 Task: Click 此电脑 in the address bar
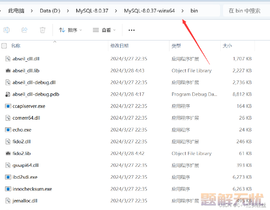coord(16,11)
